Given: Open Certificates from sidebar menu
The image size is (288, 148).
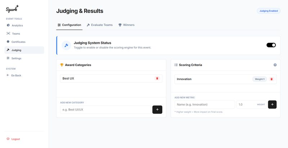Looking at the screenshot, I should [18, 42].
